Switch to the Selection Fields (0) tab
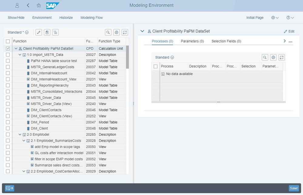Screen dimensions: 303x195 point(226,41)
